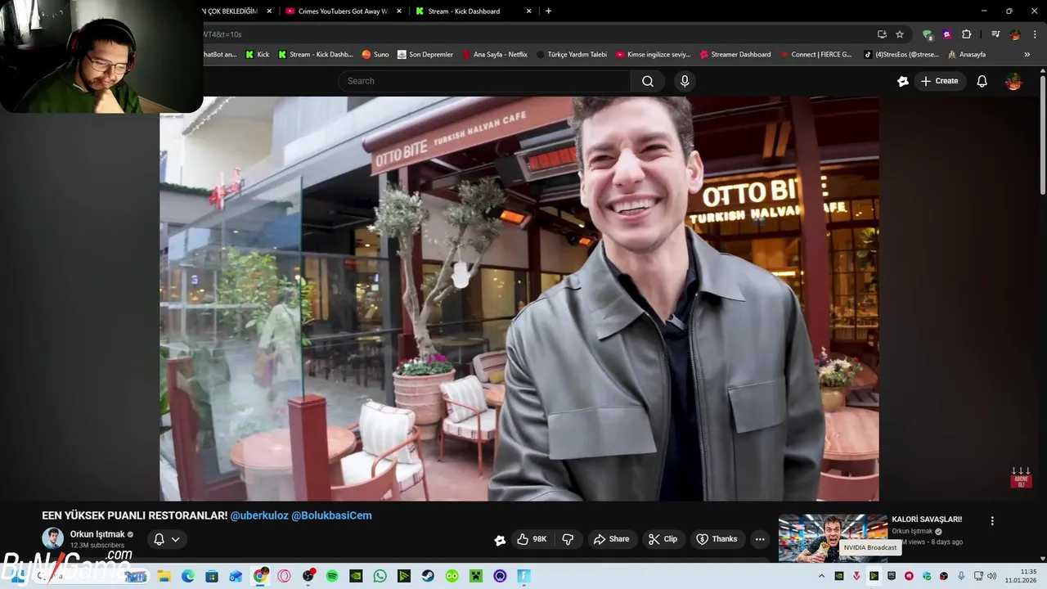Share this video
1047x589 pixels.
[x=611, y=539]
